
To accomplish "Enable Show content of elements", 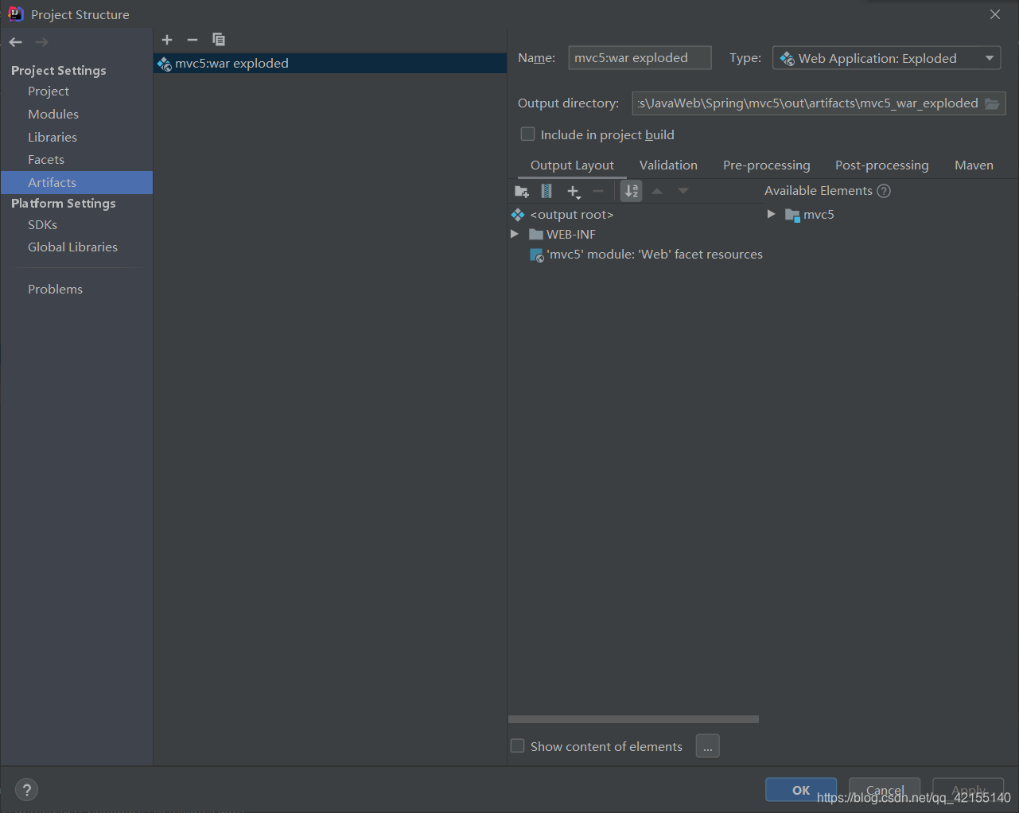I will (x=518, y=746).
